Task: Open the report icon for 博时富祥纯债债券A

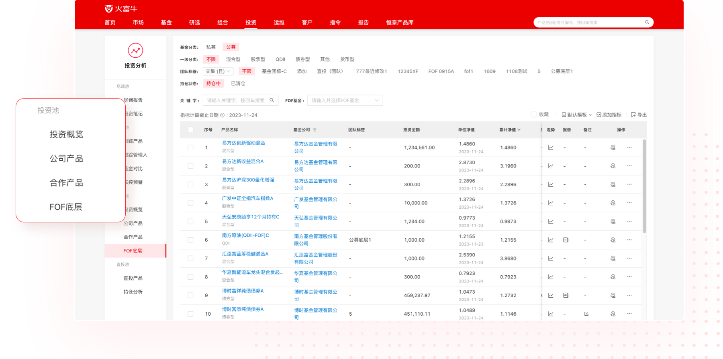Action: pyautogui.click(x=566, y=295)
